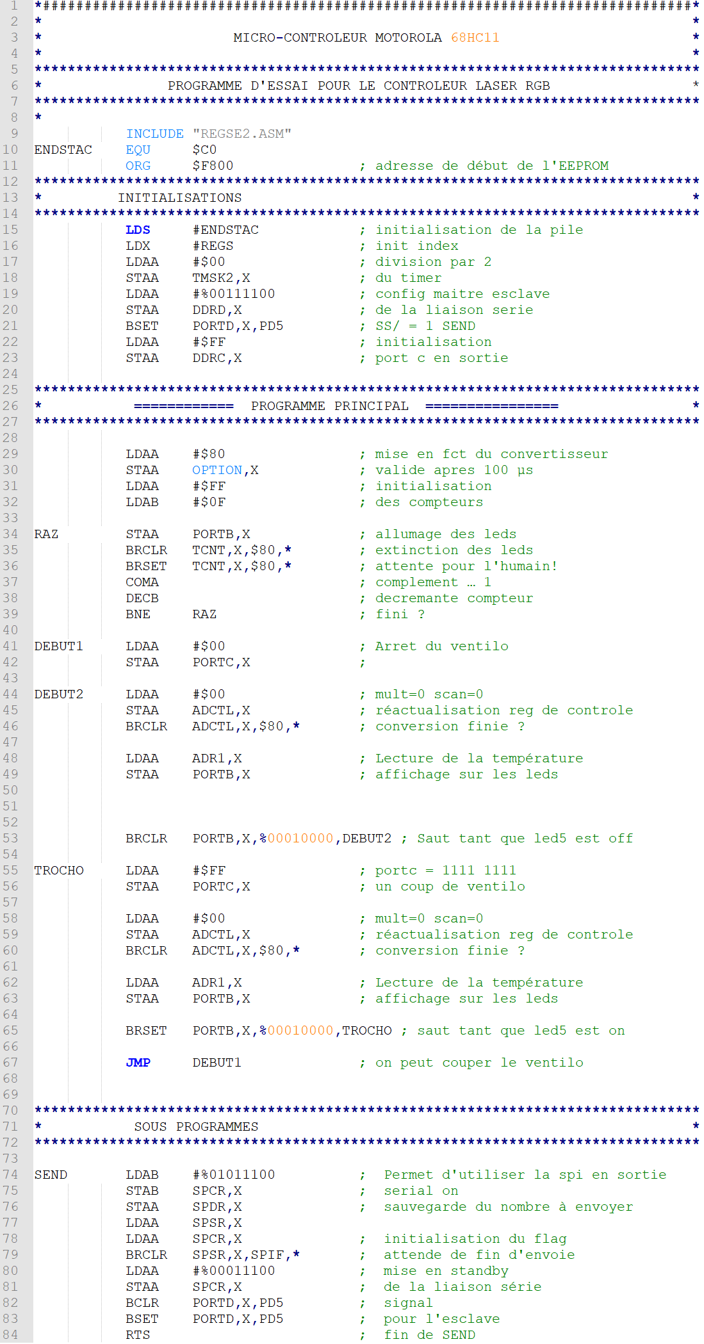
Task: Click the SPDR,X operand
Action: pyautogui.click(x=217, y=1207)
